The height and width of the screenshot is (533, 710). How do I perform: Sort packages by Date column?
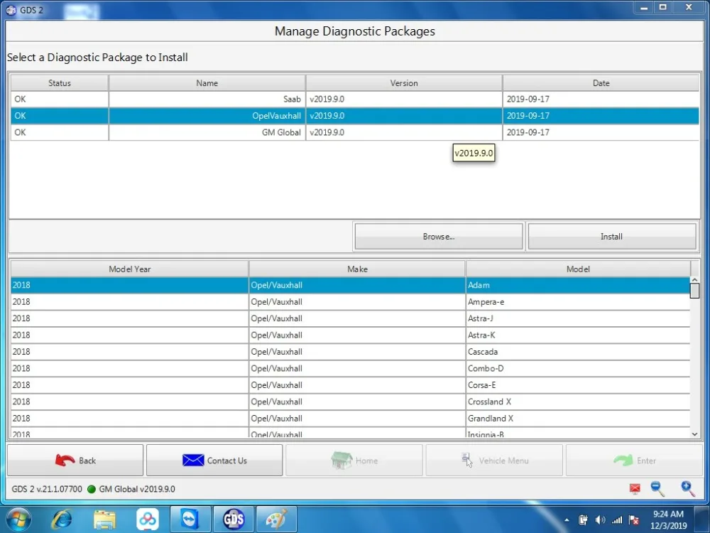click(x=601, y=83)
